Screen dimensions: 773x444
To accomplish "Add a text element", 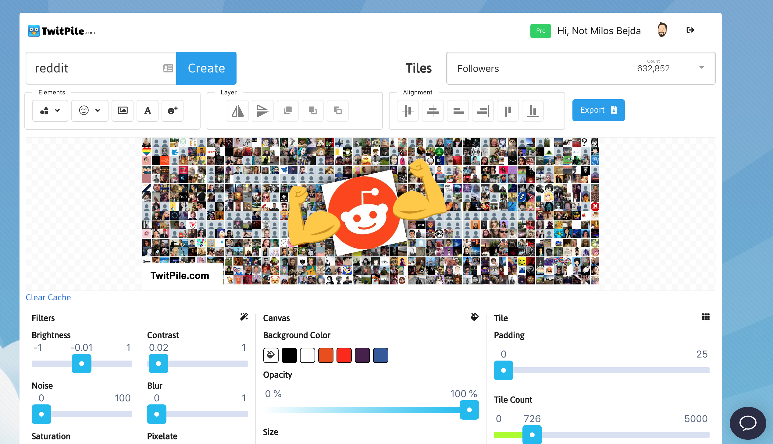I will pos(148,111).
